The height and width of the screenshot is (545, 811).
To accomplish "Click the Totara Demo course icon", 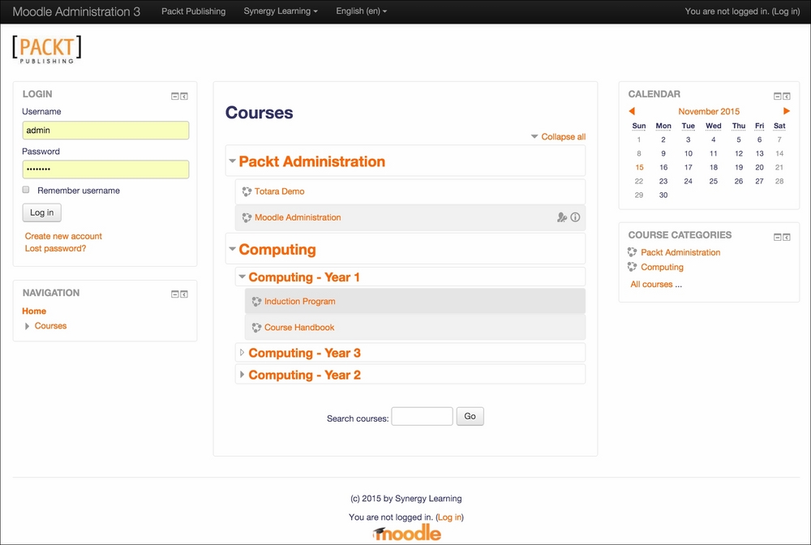I will [x=247, y=192].
